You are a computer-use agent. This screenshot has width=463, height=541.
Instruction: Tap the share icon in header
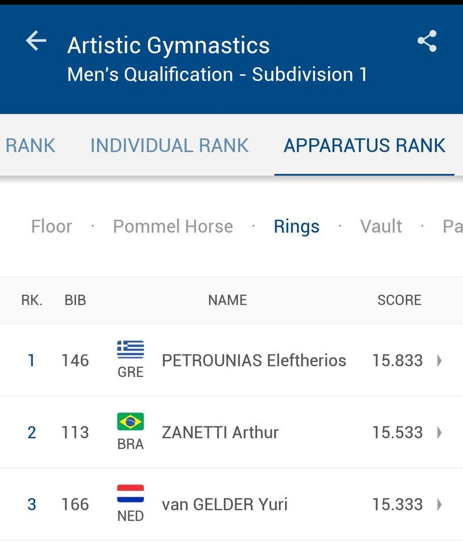[427, 41]
